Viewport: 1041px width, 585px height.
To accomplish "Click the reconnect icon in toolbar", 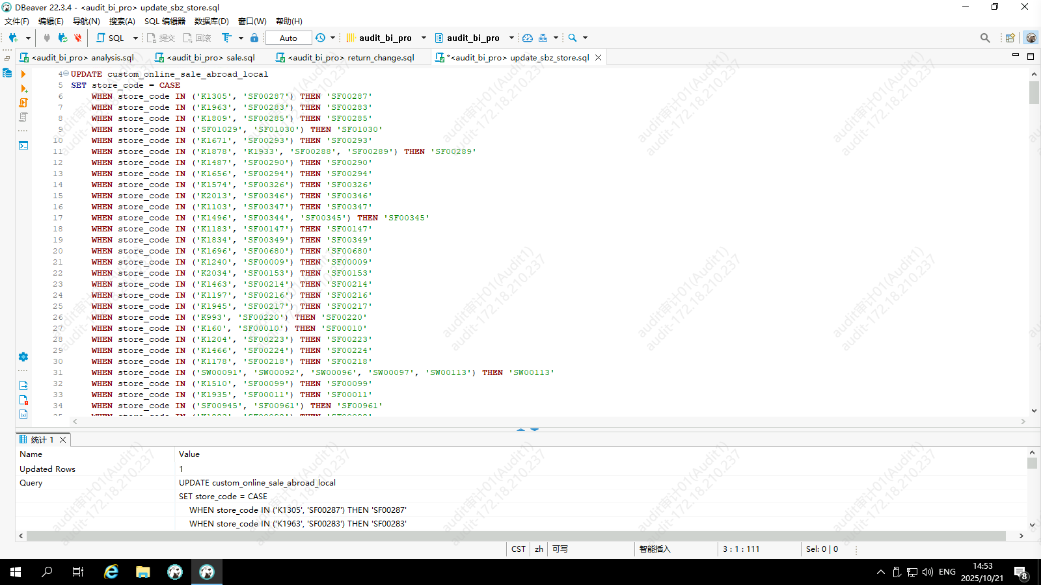I will pos(62,38).
